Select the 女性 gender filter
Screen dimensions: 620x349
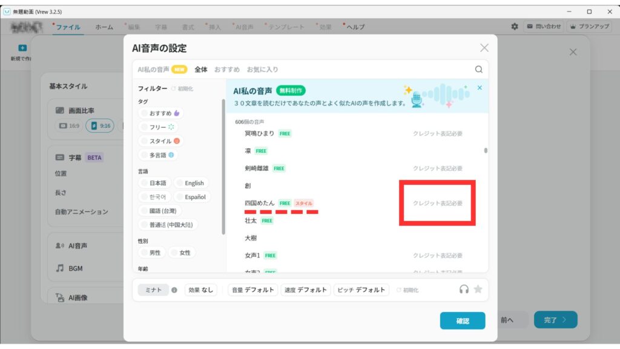pyautogui.click(x=182, y=253)
